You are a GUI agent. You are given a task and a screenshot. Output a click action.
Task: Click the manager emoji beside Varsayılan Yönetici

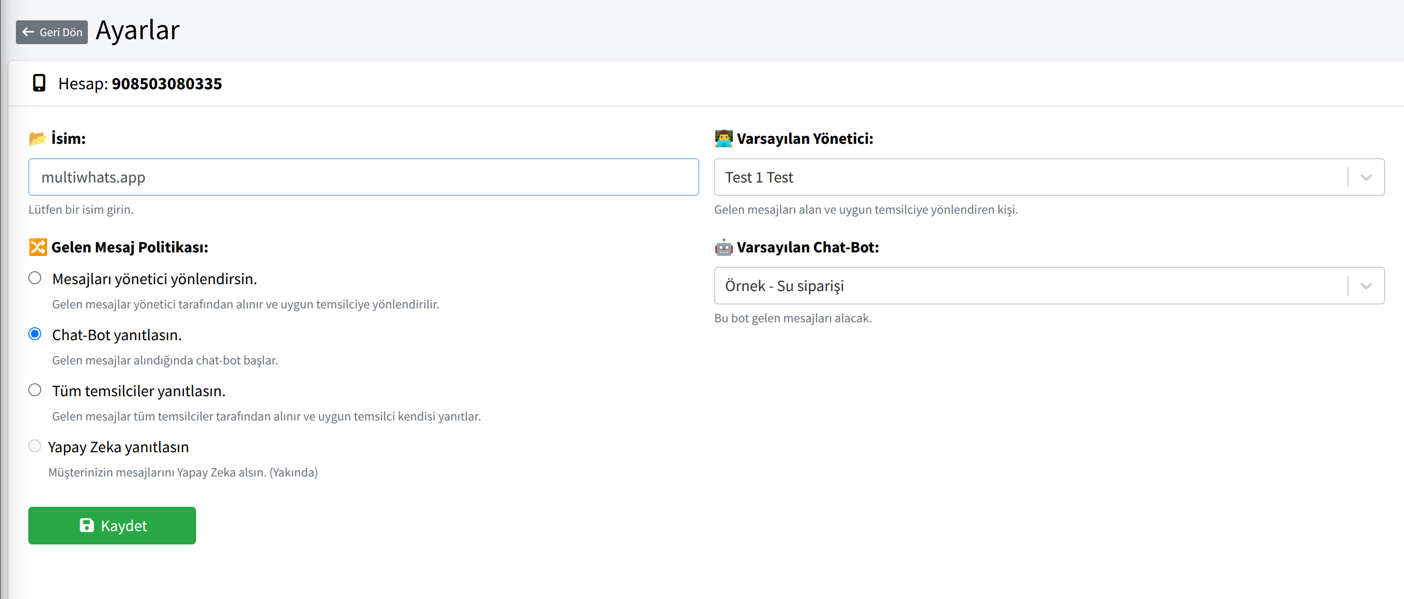723,139
